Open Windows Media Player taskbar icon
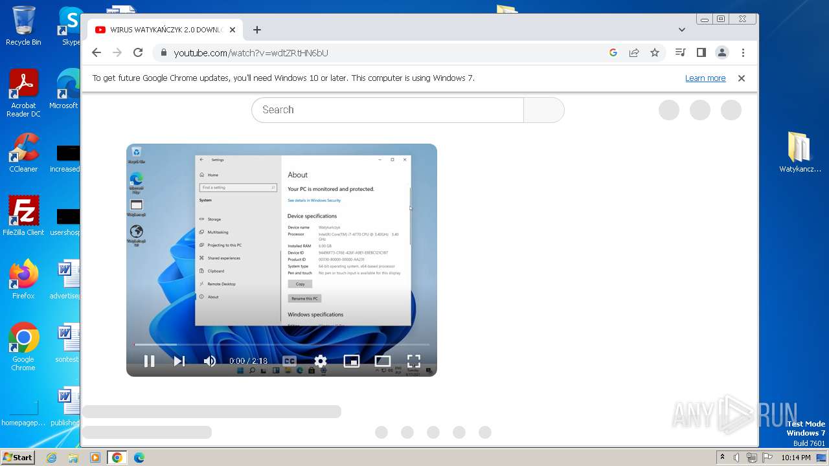 coord(95,458)
